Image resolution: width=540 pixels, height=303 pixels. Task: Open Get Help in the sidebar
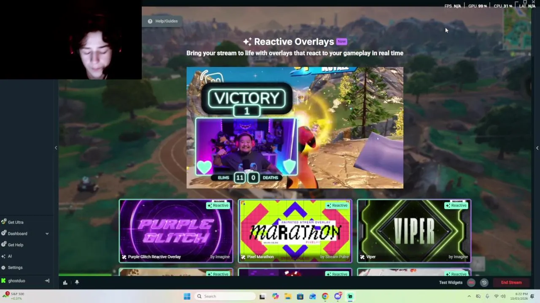[16, 245]
